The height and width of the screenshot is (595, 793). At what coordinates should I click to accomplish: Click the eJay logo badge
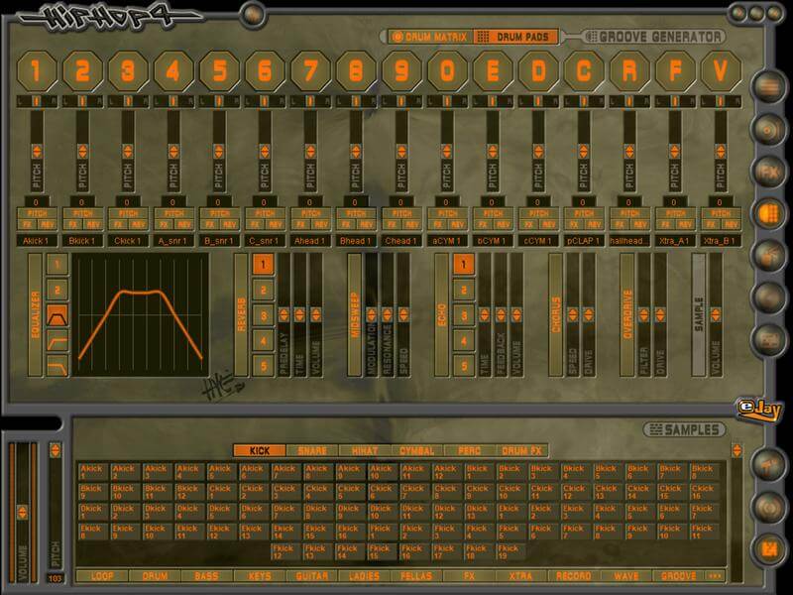pos(755,408)
